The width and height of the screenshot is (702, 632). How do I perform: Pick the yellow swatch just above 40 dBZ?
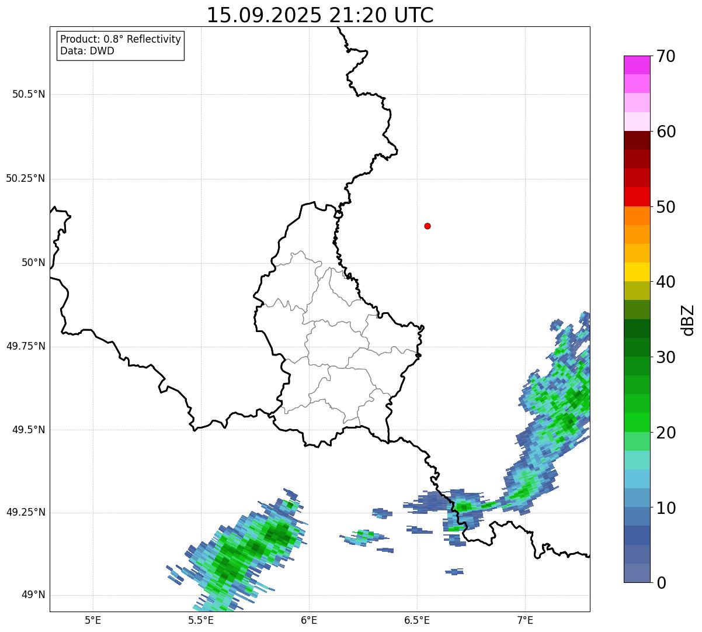tap(637, 272)
